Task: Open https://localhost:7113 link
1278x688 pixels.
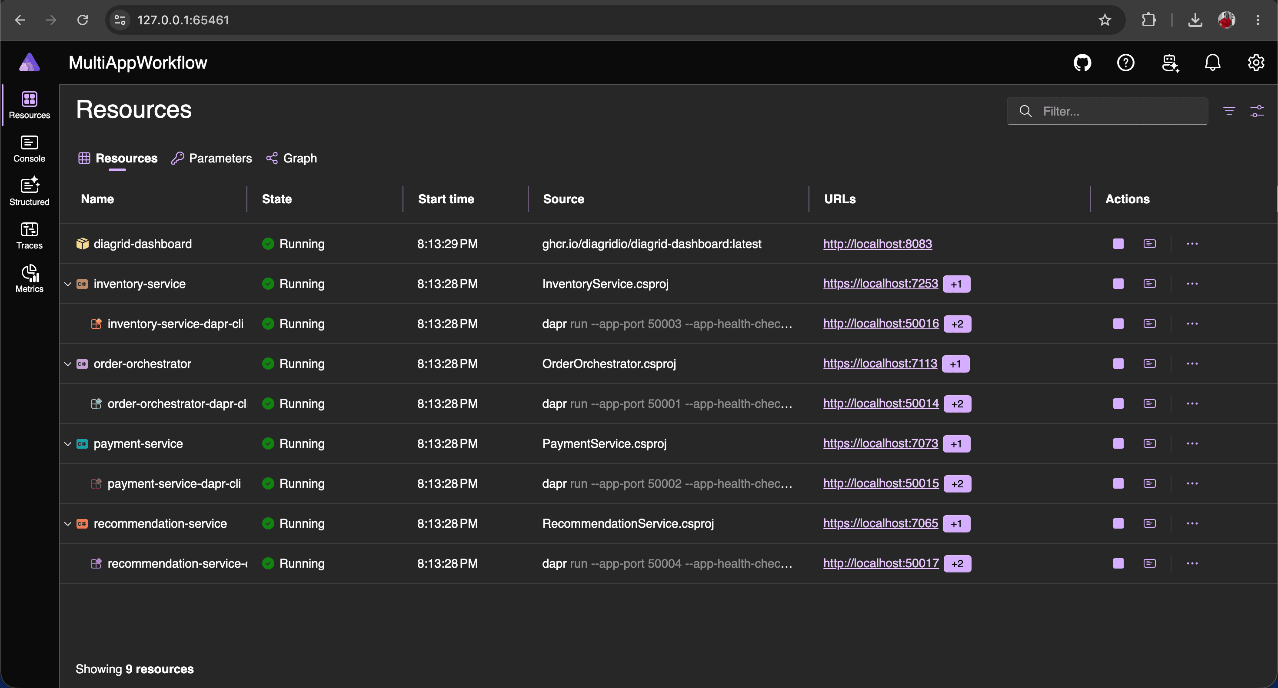Action: pyautogui.click(x=880, y=364)
